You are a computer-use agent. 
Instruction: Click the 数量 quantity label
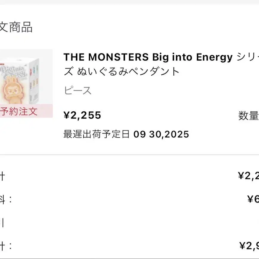[249, 116]
